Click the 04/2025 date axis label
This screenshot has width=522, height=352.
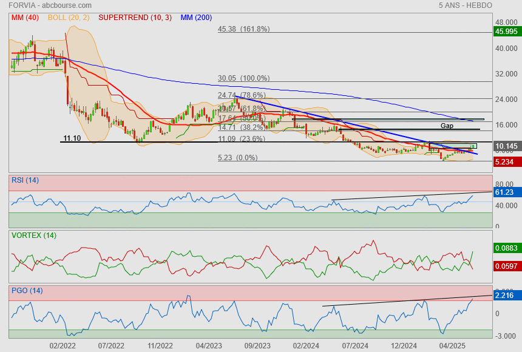(452, 346)
